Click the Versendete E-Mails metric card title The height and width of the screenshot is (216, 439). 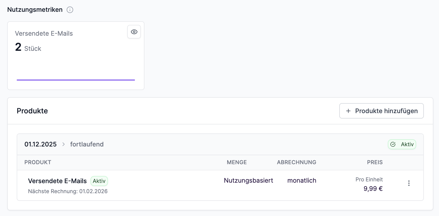pyautogui.click(x=44, y=33)
